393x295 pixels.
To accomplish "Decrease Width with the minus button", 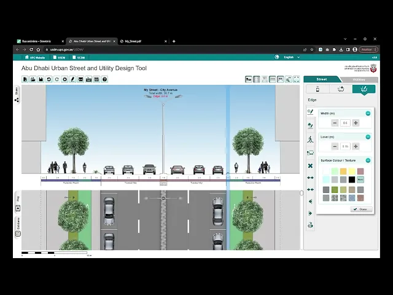I will coord(335,123).
